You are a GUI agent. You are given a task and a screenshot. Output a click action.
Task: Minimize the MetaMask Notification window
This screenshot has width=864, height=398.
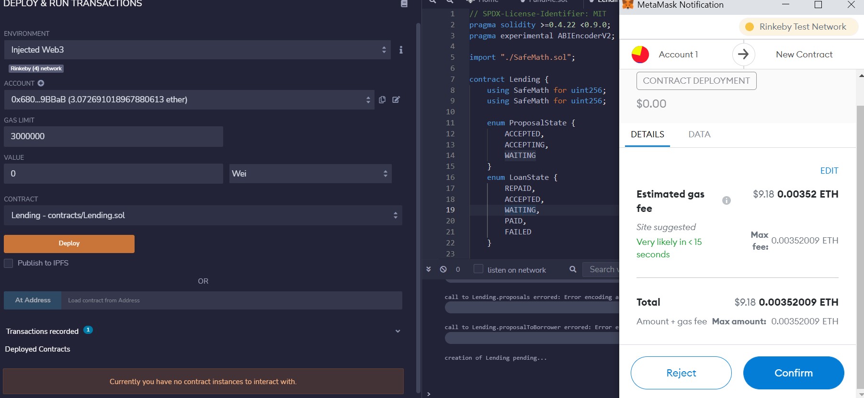click(x=785, y=5)
